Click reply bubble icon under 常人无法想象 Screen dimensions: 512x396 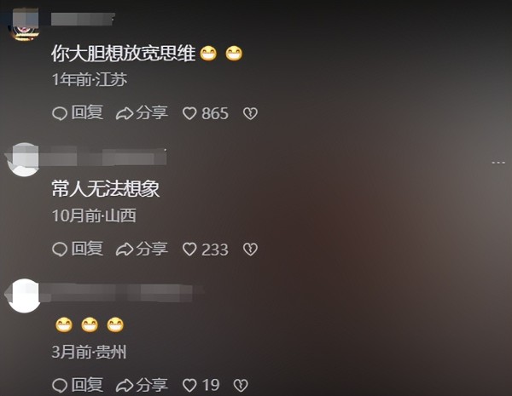(60, 250)
